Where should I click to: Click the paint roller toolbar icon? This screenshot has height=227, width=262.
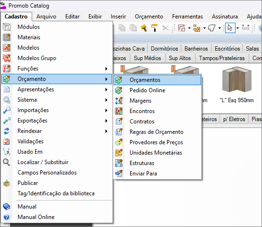(x=154, y=28)
